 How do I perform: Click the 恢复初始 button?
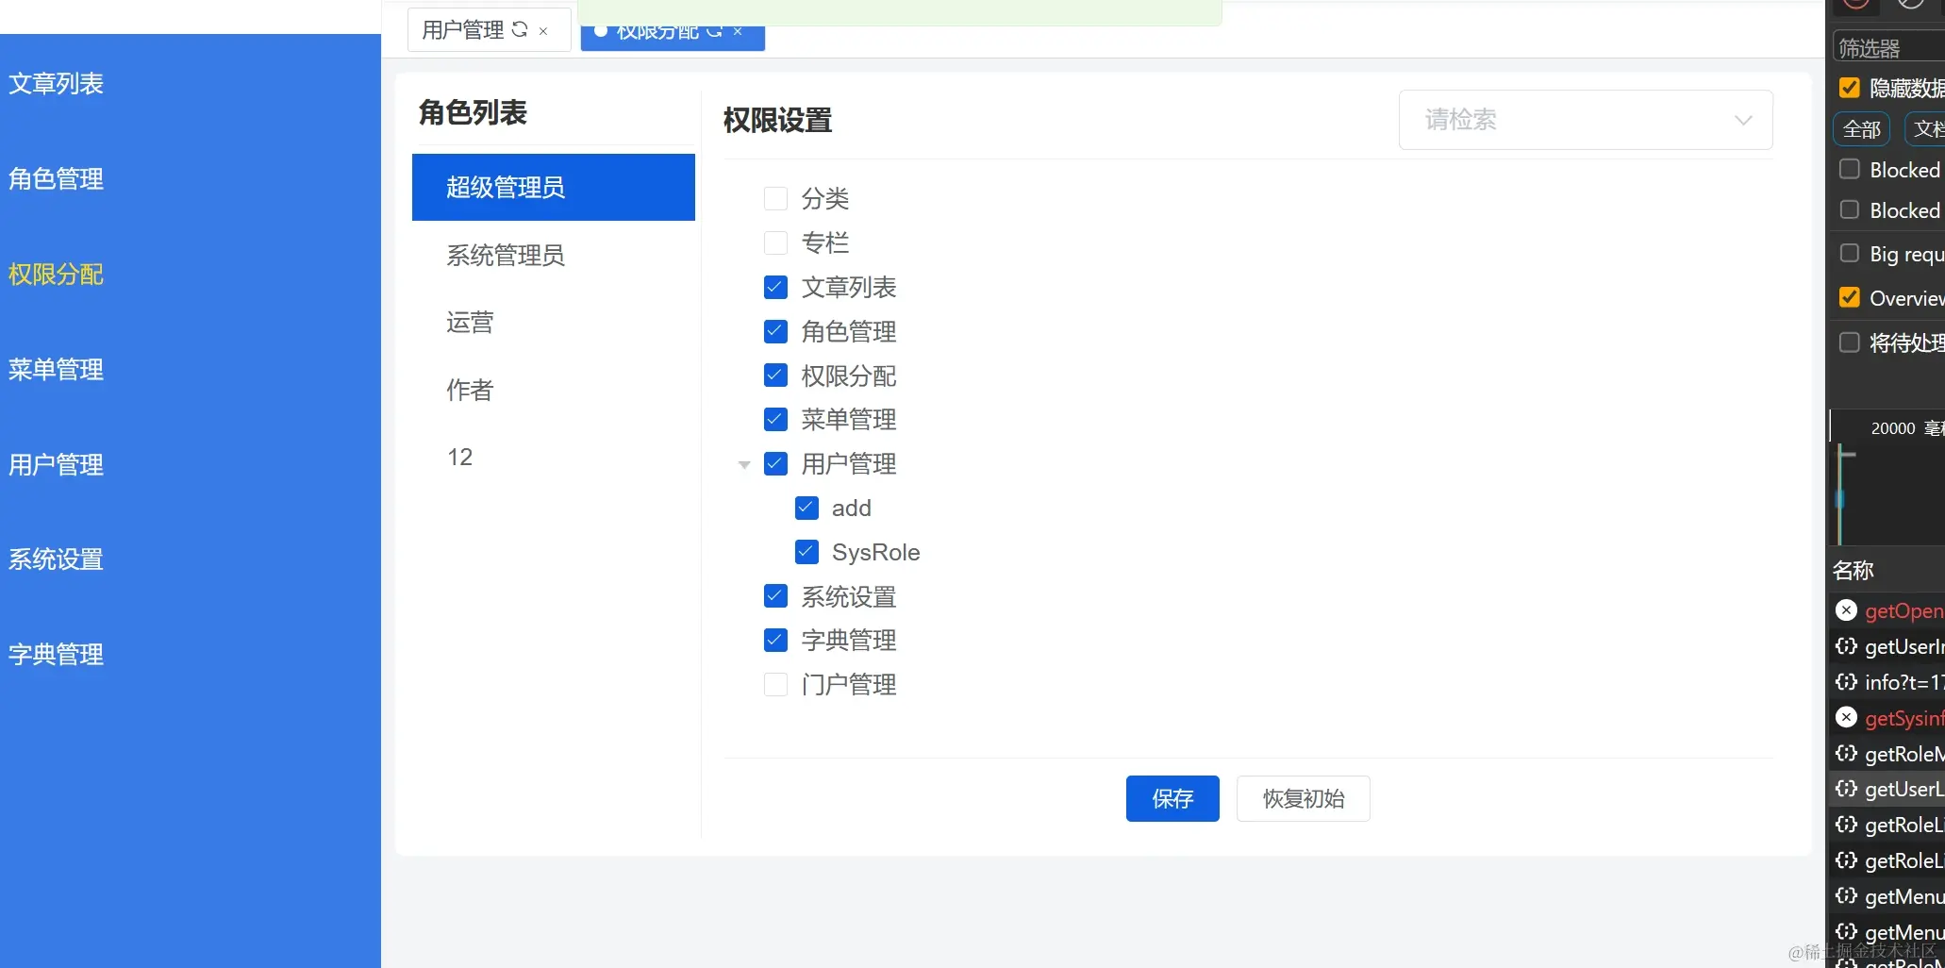tap(1304, 799)
